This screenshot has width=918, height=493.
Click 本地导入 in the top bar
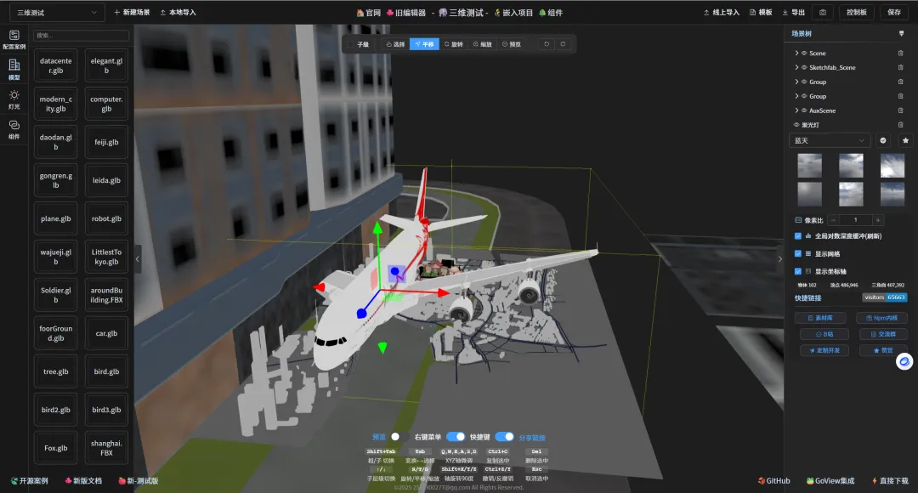click(x=178, y=12)
